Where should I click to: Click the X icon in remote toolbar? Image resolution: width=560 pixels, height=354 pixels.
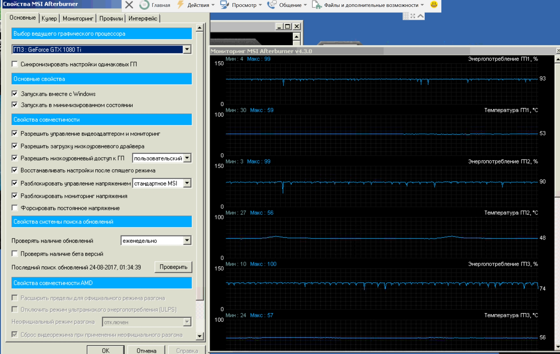point(129,5)
